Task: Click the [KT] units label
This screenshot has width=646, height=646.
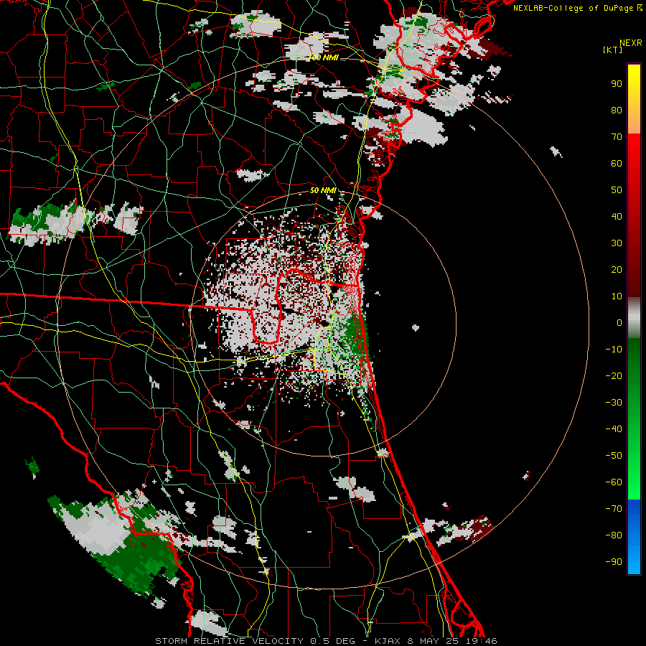Action: [x=613, y=50]
